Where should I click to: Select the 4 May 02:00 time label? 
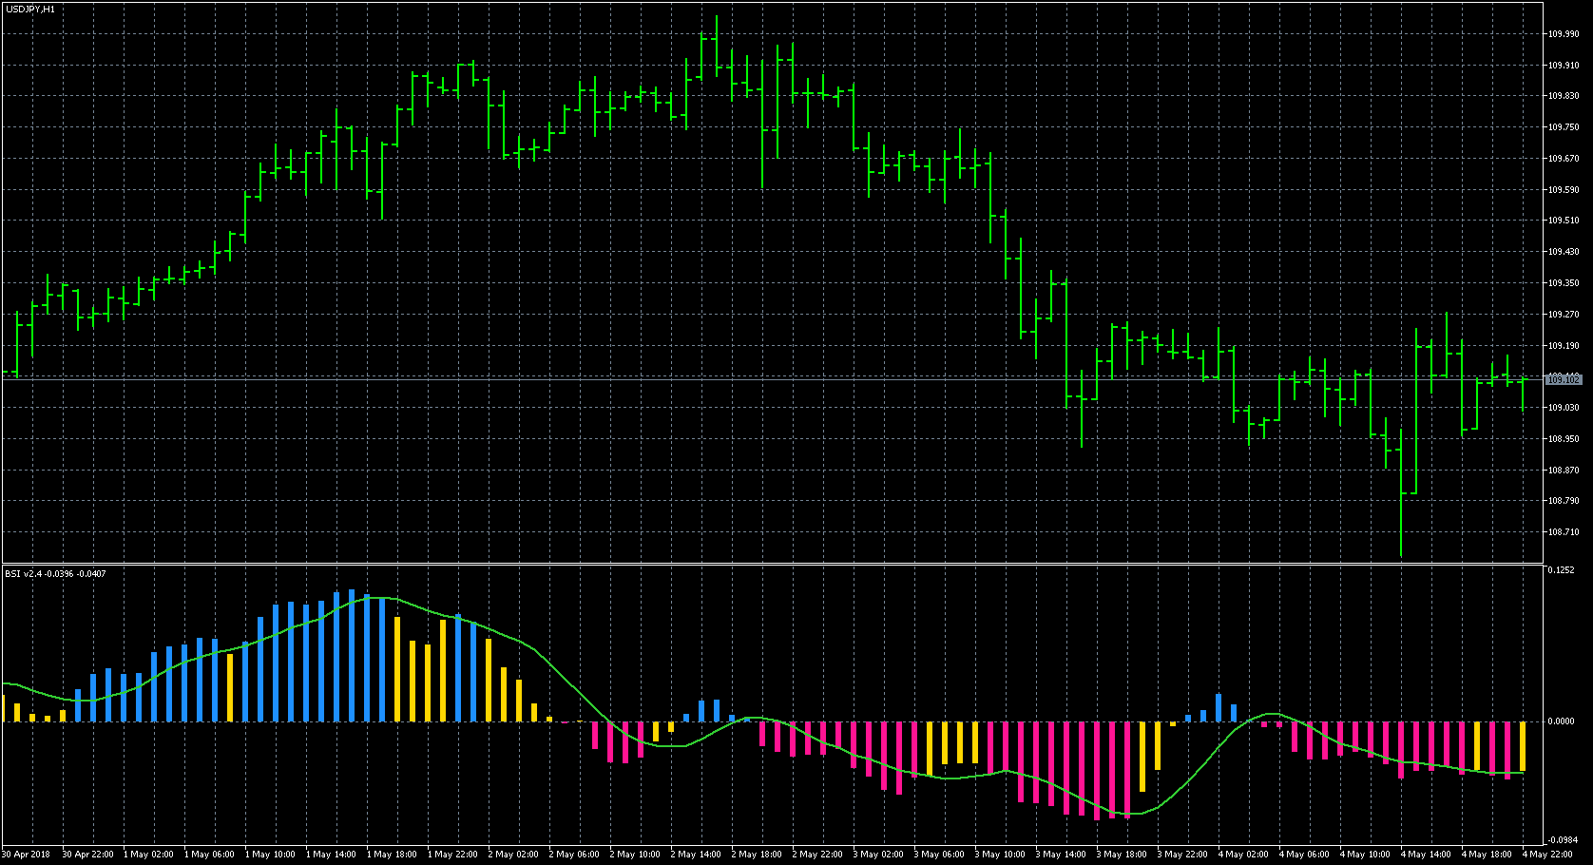click(1243, 855)
